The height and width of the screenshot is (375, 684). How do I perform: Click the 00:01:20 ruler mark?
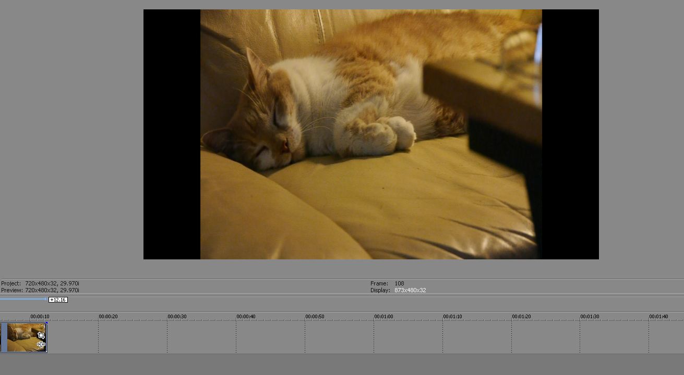[x=521, y=316]
